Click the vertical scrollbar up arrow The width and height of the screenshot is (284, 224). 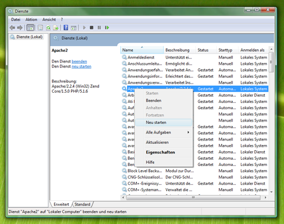tap(272, 49)
